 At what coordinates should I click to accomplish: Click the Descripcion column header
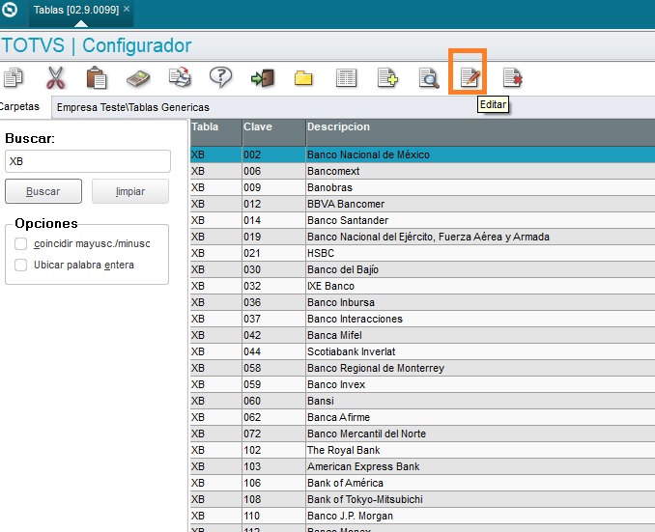(x=480, y=132)
